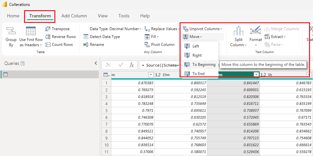Switch to the Tools tab

(124, 16)
